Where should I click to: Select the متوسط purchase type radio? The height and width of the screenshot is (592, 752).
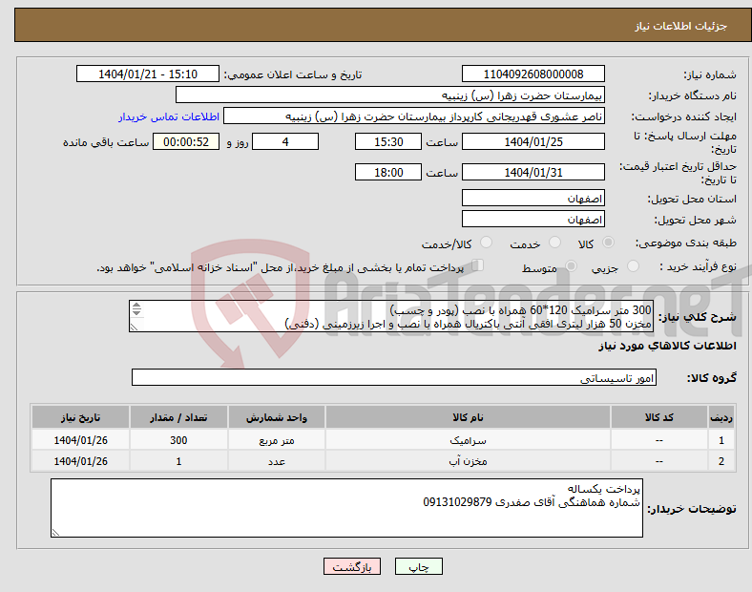coord(571,265)
